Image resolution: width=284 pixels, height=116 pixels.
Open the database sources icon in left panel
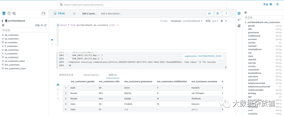click(x=4, y=13)
